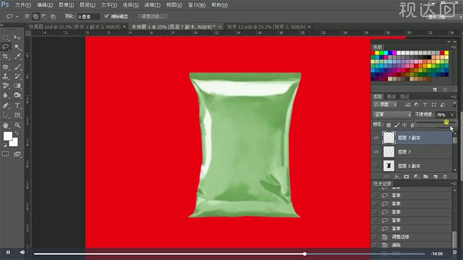The width and height of the screenshot is (463, 260).
Task: Select the Magic Wand tool
Action: [x=17, y=47]
